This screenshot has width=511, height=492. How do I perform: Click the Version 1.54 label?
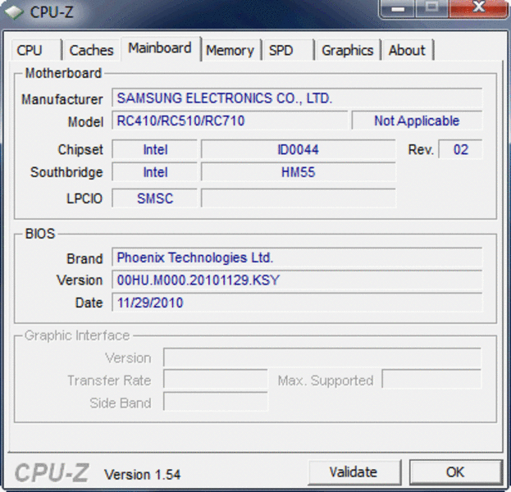point(143,475)
